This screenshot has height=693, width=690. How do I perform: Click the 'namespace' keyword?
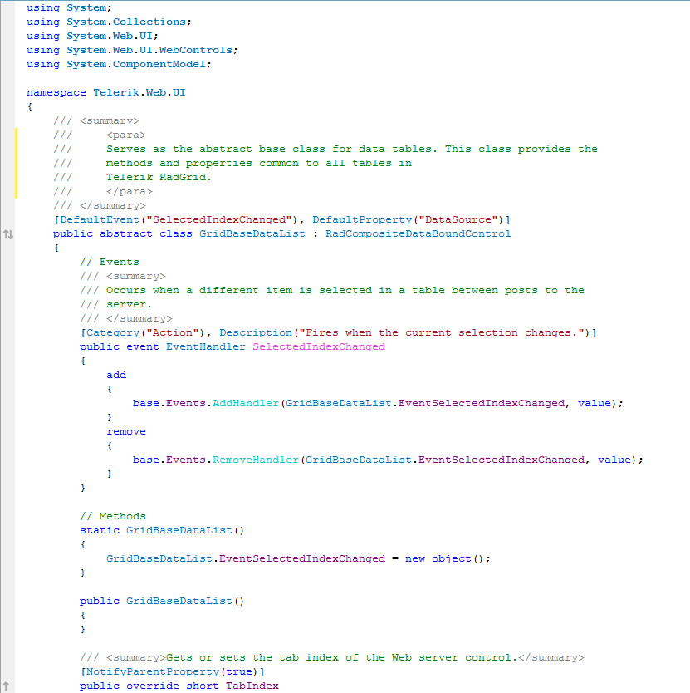tap(56, 93)
